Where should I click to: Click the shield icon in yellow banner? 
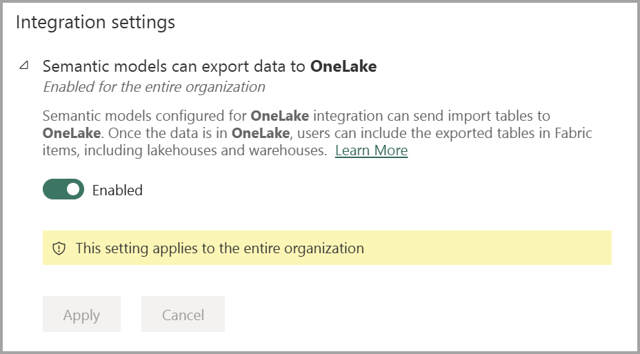pos(59,248)
